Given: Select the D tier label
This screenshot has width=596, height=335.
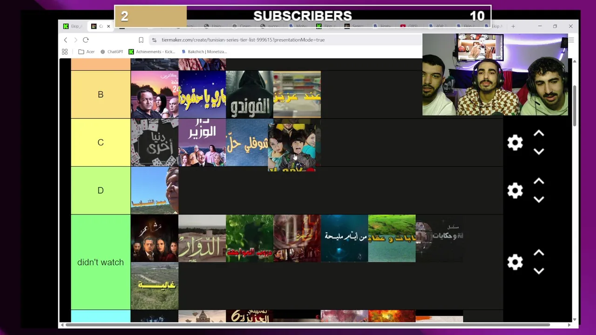Looking at the screenshot, I should (x=101, y=190).
